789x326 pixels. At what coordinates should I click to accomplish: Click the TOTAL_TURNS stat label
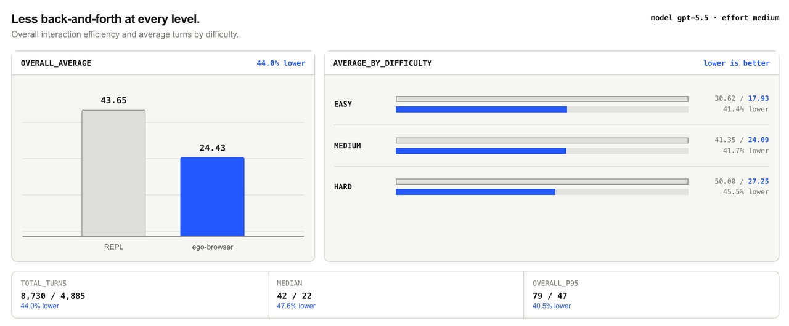pos(44,284)
